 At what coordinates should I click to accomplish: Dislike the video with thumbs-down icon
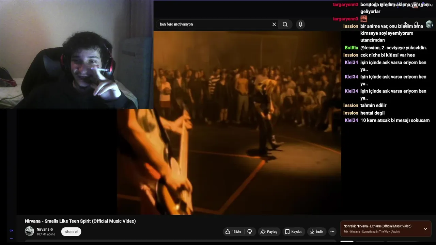pyautogui.click(x=250, y=232)
